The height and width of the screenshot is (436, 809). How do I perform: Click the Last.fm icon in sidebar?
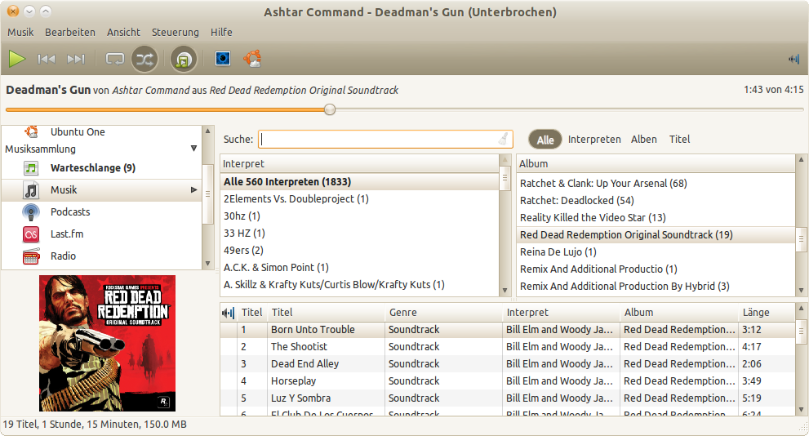point(31,234)
